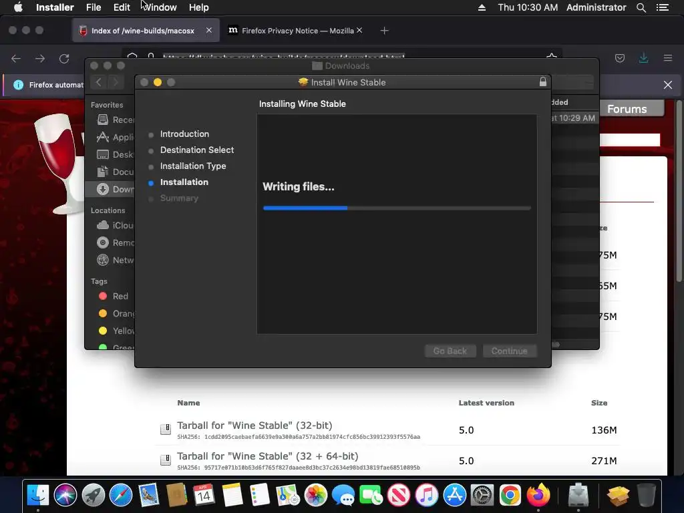Image resolution: width=684 pixels, height=513 pixels.
Task: Dismiss the Firefox notification bar
Action: point(668,85)
